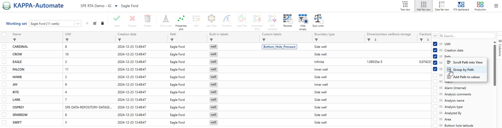The image size is (502, 128).
Task: Select all wells with header checkbox
Action: (4, 35)
